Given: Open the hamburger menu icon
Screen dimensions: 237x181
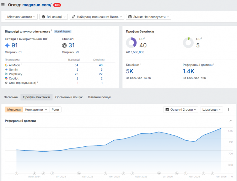Looking at the screenshot, I should pos(3,5).
